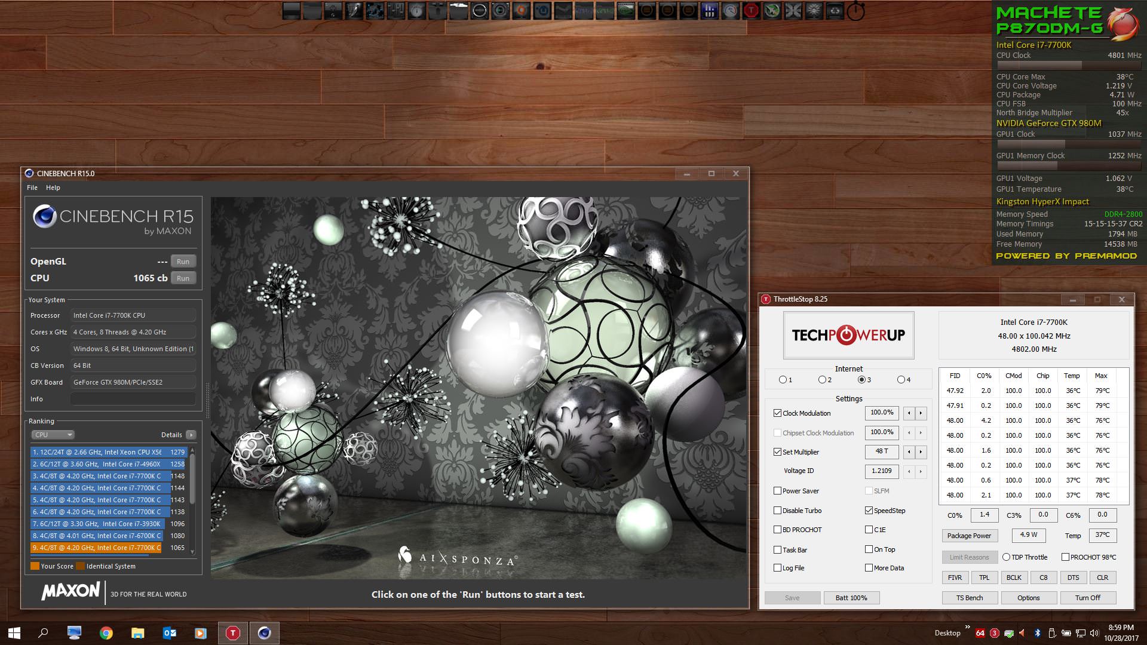Click ThrottleStop red octagon tray icon
1147x645 pixels.
tap(995, 633)
